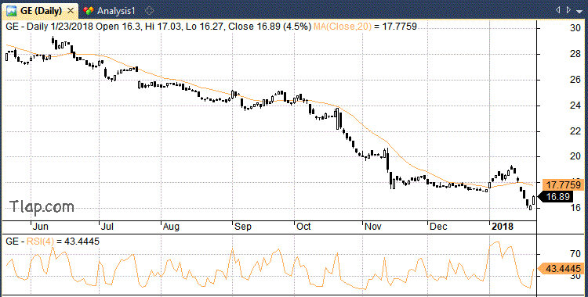Screen dimensions: 588x297
Task: Add a new tab with plus icon
Action: (x=149, y=10)
